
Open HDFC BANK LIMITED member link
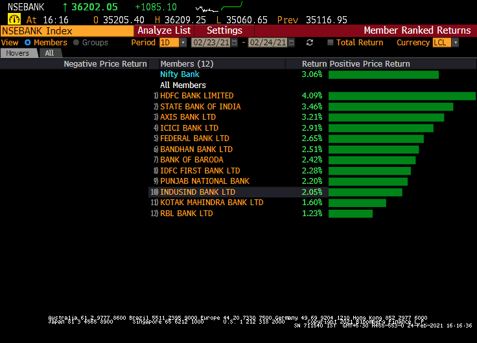coord(196,96)
